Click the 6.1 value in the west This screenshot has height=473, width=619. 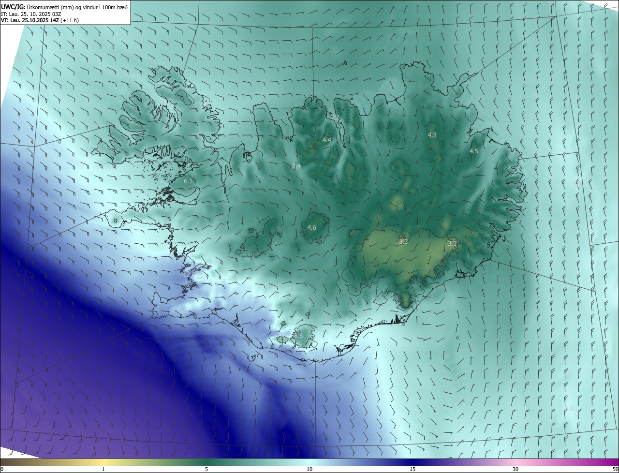[188, 181]
